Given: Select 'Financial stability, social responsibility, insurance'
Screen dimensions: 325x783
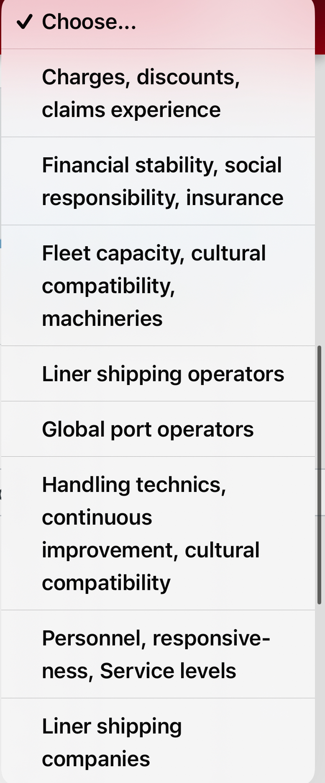Looking at the screenshot, I should click(158, 181).
